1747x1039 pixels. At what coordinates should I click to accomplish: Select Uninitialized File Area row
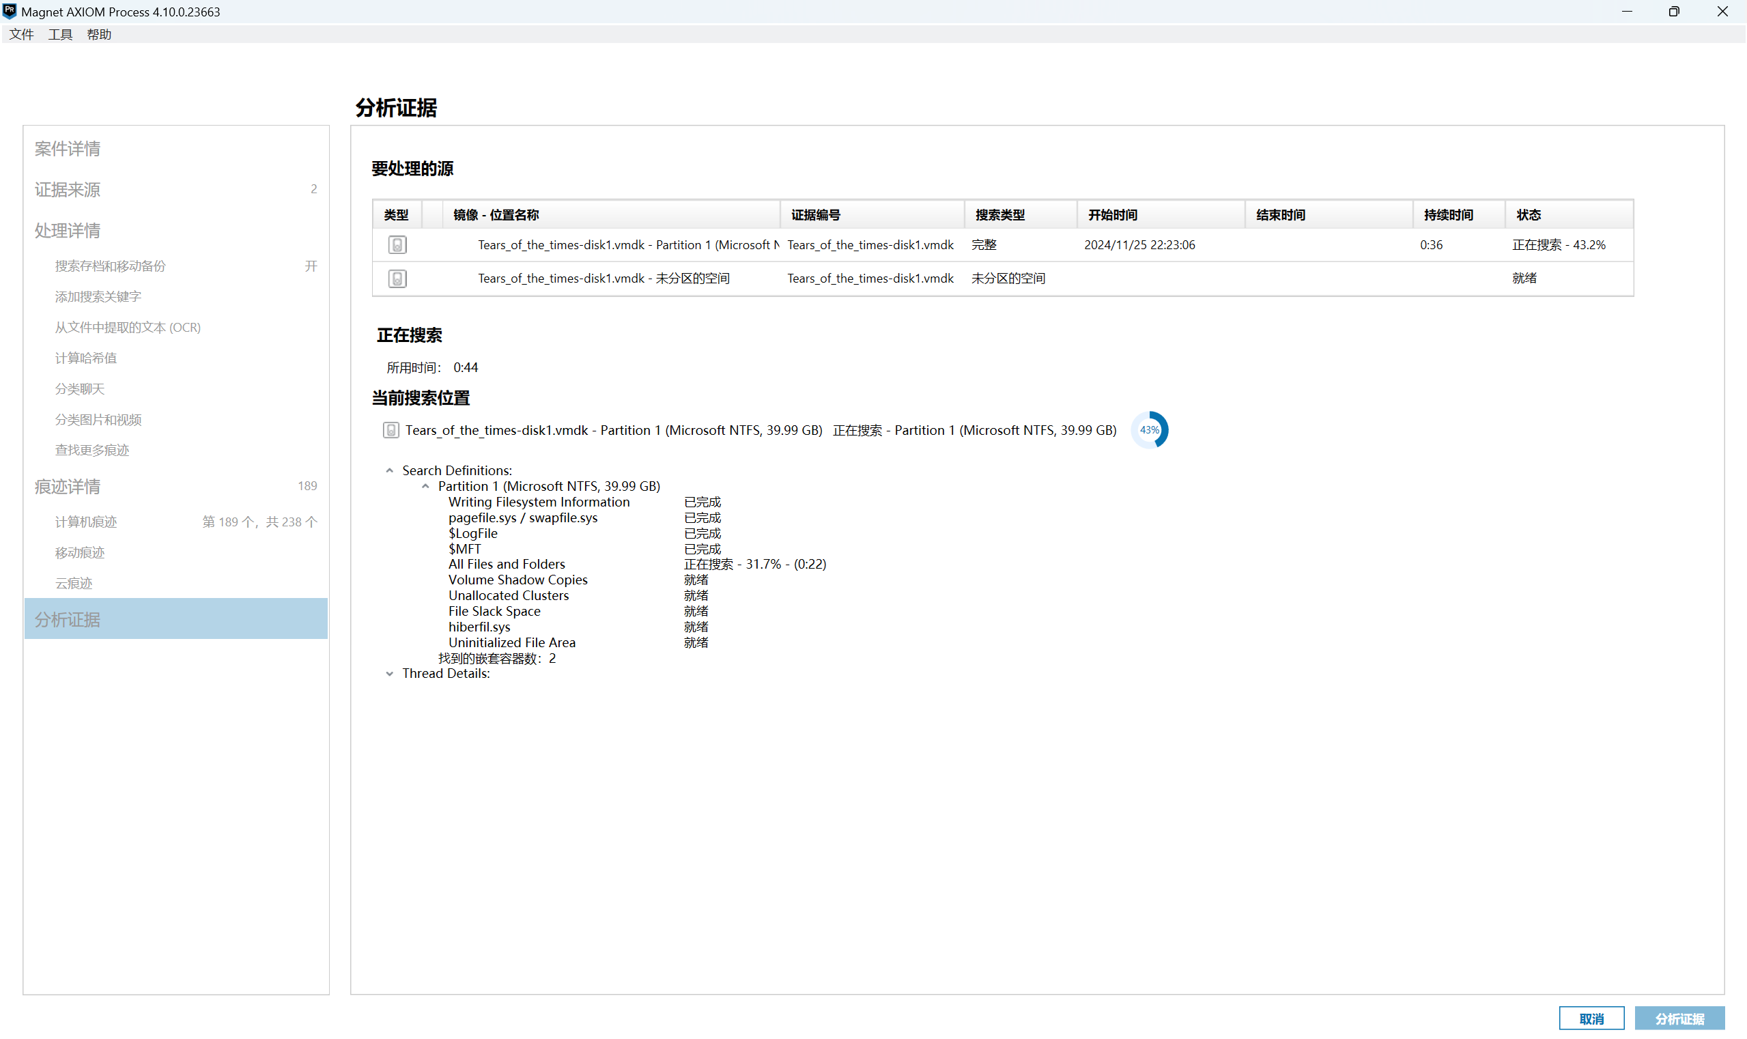point(512,643)
